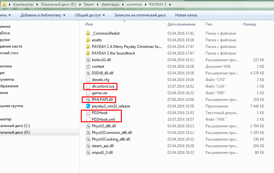This screenshot has height=173, width=274.
Task: Click the Приложение type cell
Action: 217,106
